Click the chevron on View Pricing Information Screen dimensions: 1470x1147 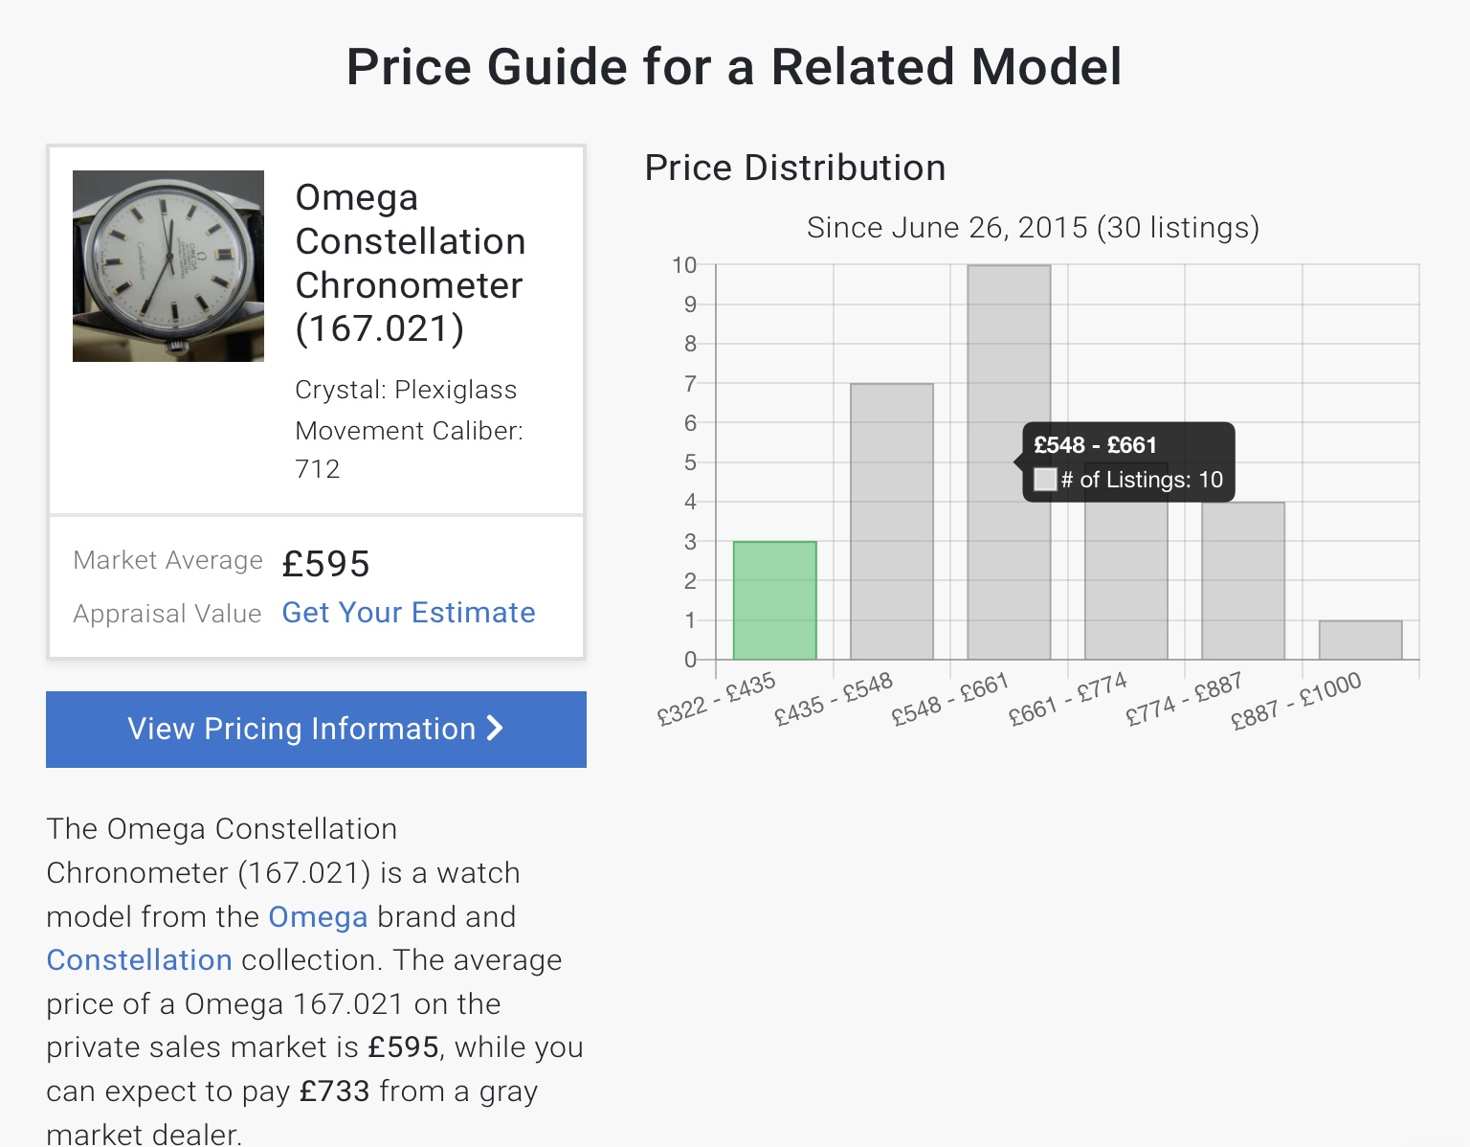pyautogui.click(x=495, y=729)
